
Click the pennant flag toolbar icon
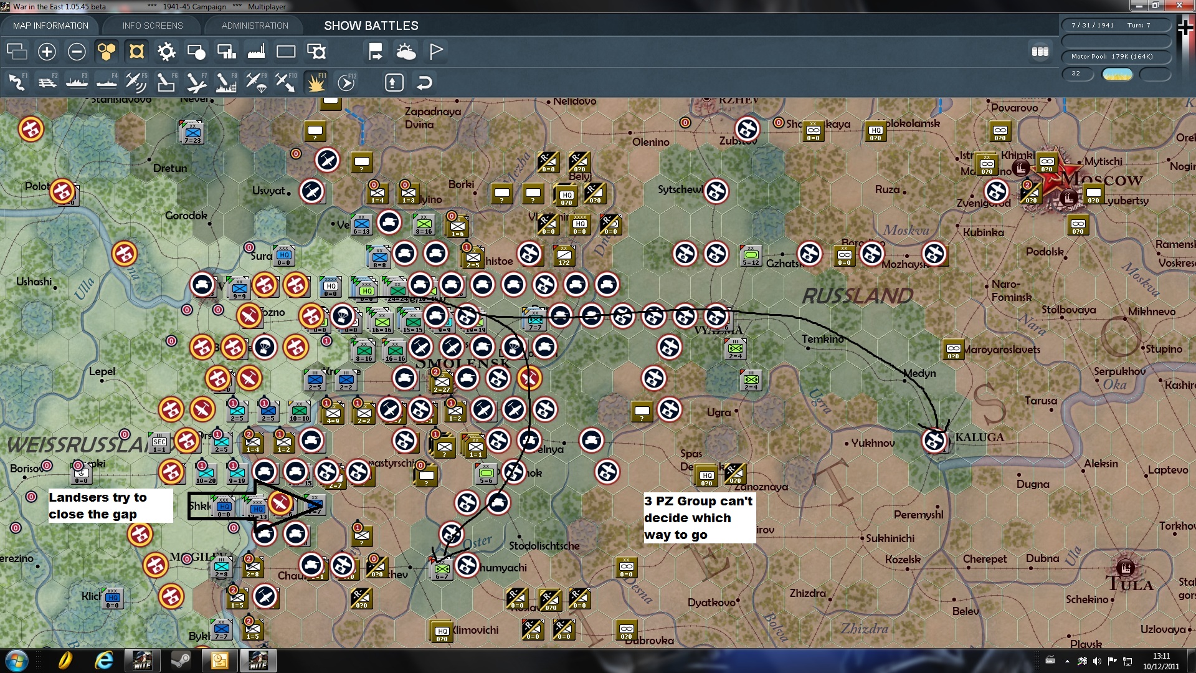point(436,51)
